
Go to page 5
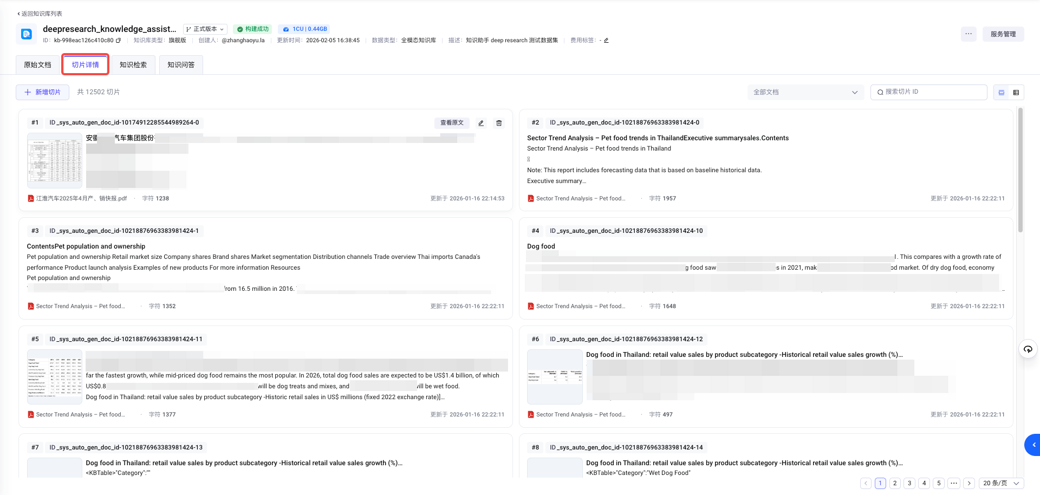pyautogui.click(x=939, y=483)
